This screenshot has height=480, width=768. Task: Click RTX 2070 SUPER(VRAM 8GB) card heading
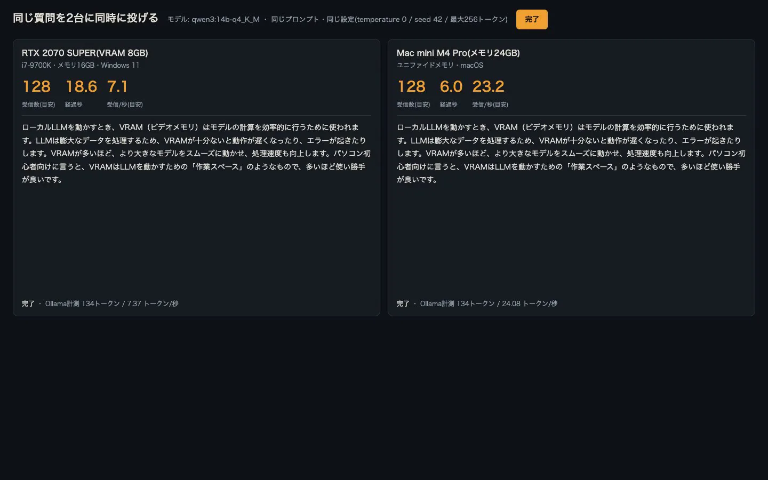[x=85, y=53]
